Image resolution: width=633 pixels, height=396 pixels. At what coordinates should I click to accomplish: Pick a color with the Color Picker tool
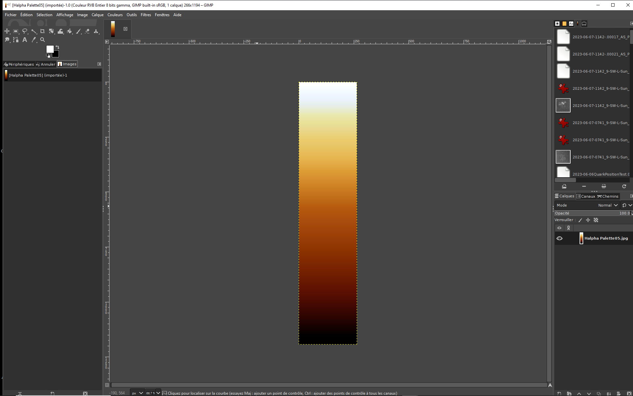point(33,40)
